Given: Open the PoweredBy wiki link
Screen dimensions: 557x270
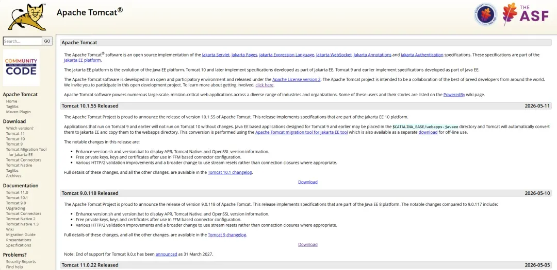Looking at the screenshot, I should 454,95.
